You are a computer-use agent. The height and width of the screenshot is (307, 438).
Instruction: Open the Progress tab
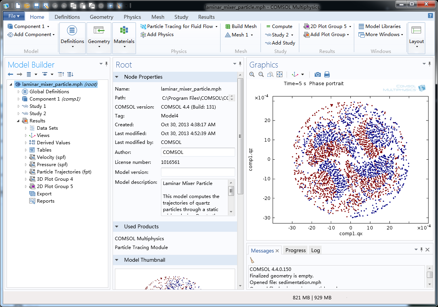coord(295,250)
